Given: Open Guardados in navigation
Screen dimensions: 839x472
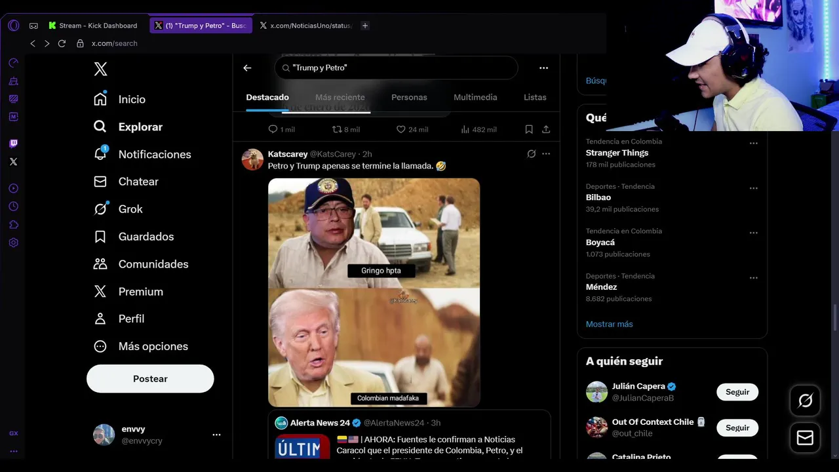Looking at the screenshot, I should click(x=134, y=237).
